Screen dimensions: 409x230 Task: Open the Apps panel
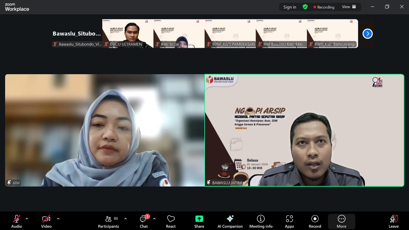289,222
